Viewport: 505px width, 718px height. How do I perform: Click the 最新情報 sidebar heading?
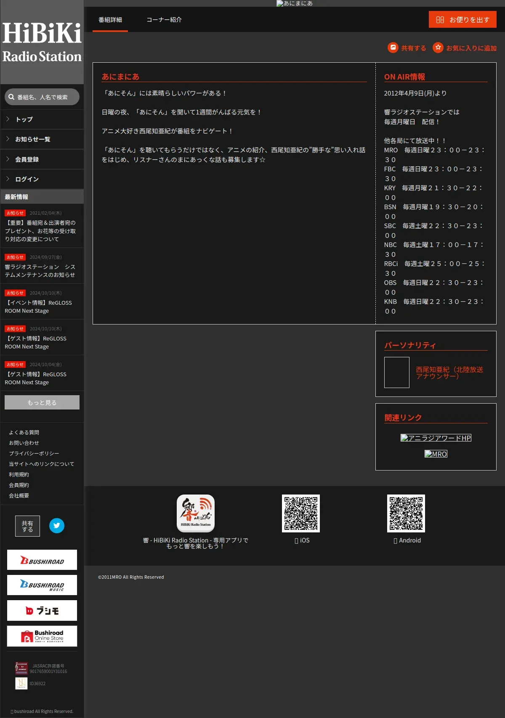(16, 197)
